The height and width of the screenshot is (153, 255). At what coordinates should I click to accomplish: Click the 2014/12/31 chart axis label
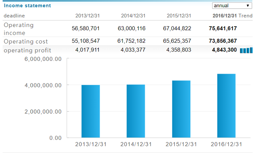(x=136, y=144)
